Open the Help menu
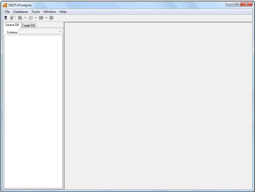 (x=63, y=12)
